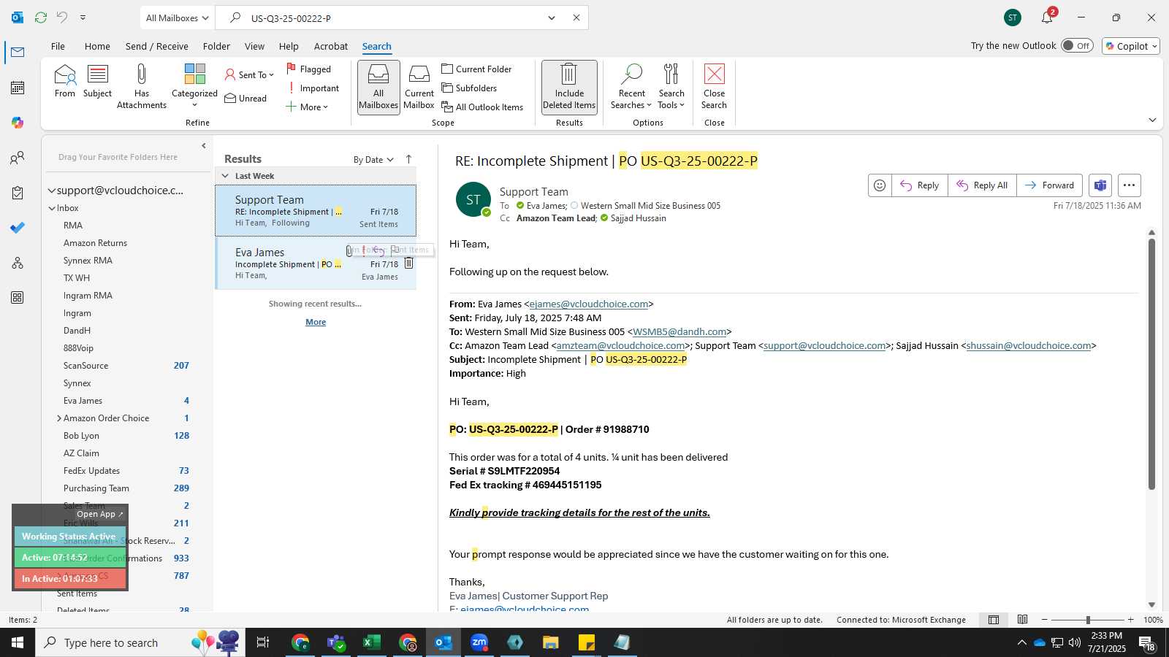This screenshot has width=1169, height=657.
Task: Filter by Has Attachments
Action: click(x=142, y=86)
